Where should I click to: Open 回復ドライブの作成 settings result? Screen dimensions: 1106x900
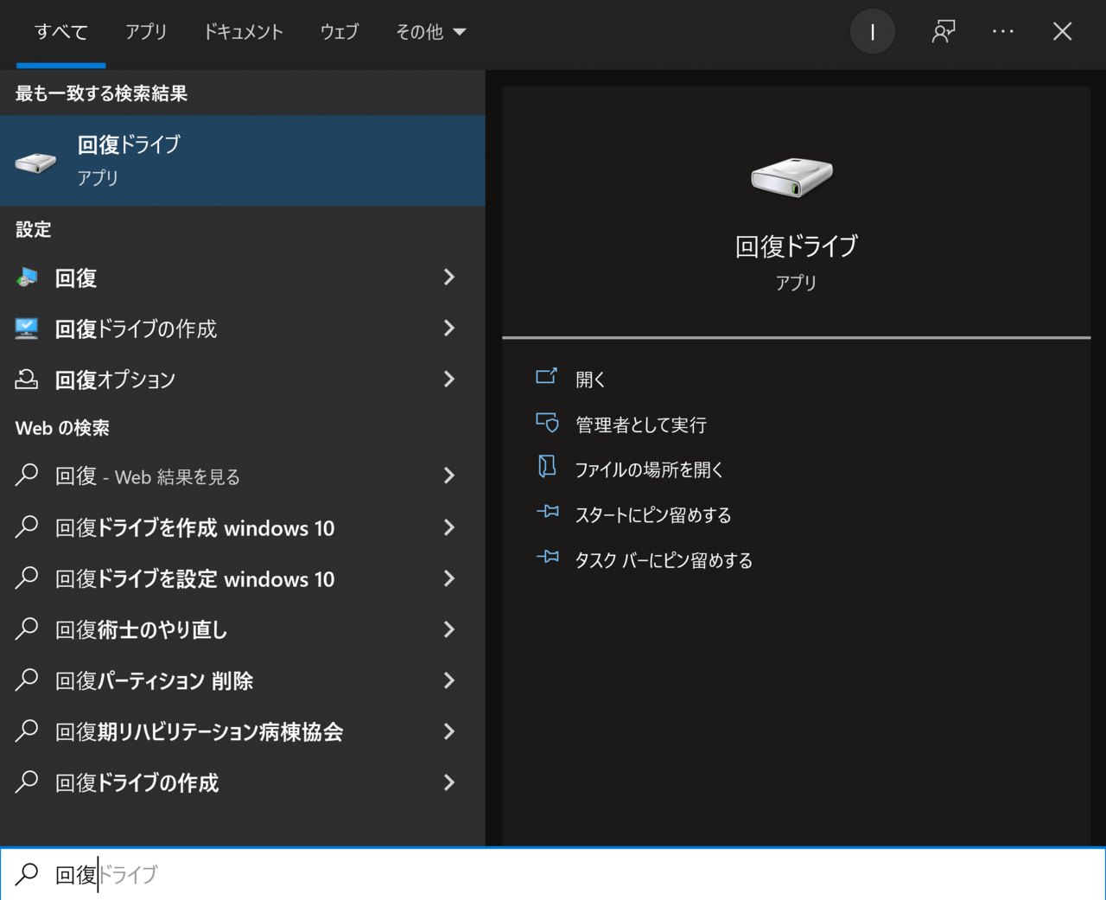[242, 329]
